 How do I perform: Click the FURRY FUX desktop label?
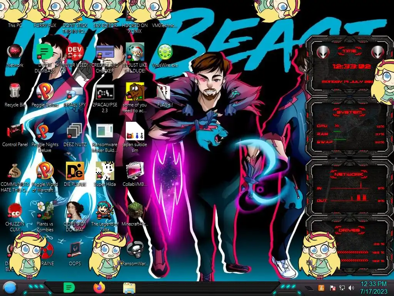(45, 25)
